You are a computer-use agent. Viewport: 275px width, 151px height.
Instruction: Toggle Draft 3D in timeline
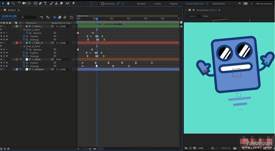click(x=48, y=17)
